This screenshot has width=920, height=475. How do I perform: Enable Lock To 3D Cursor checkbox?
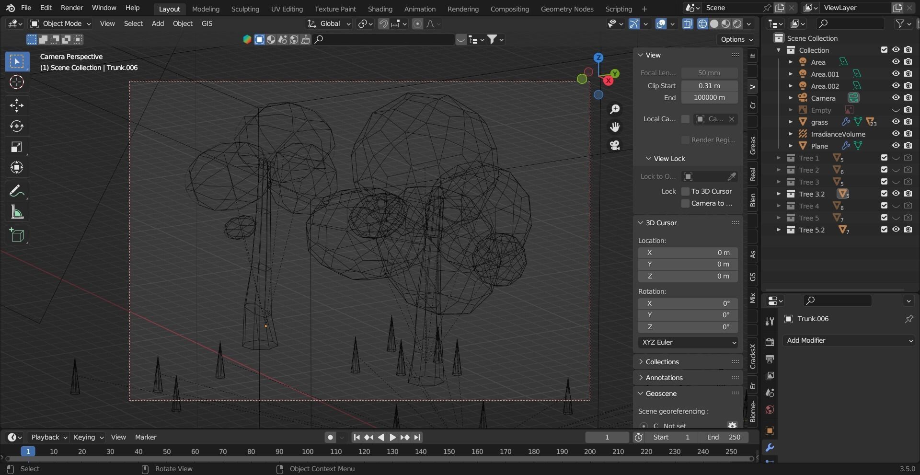click(685, 191)
